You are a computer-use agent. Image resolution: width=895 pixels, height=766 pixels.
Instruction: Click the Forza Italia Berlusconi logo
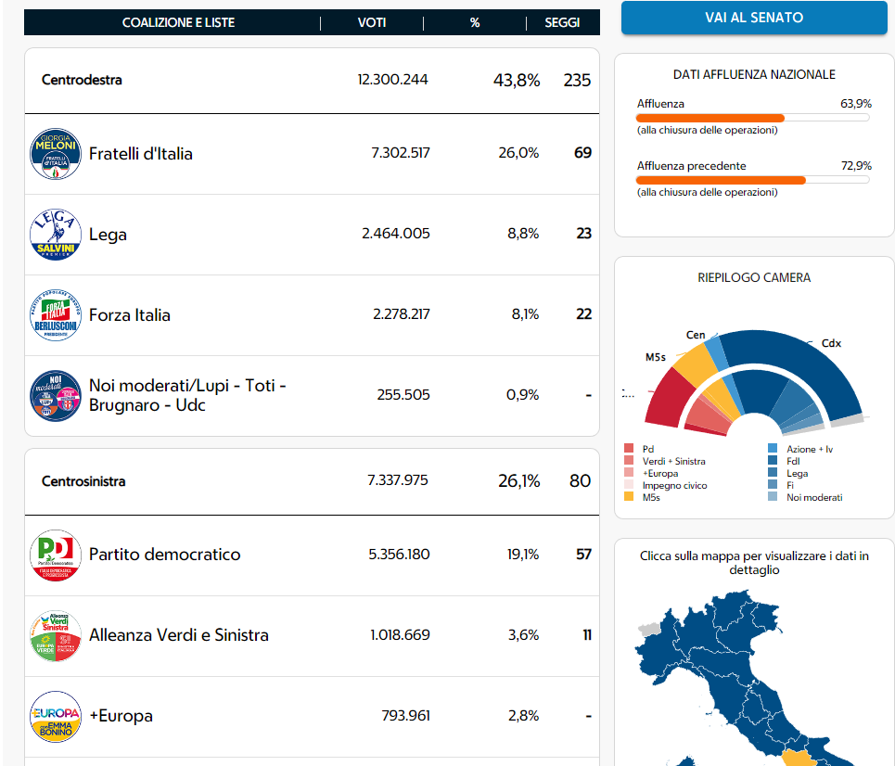pos(56,315)
